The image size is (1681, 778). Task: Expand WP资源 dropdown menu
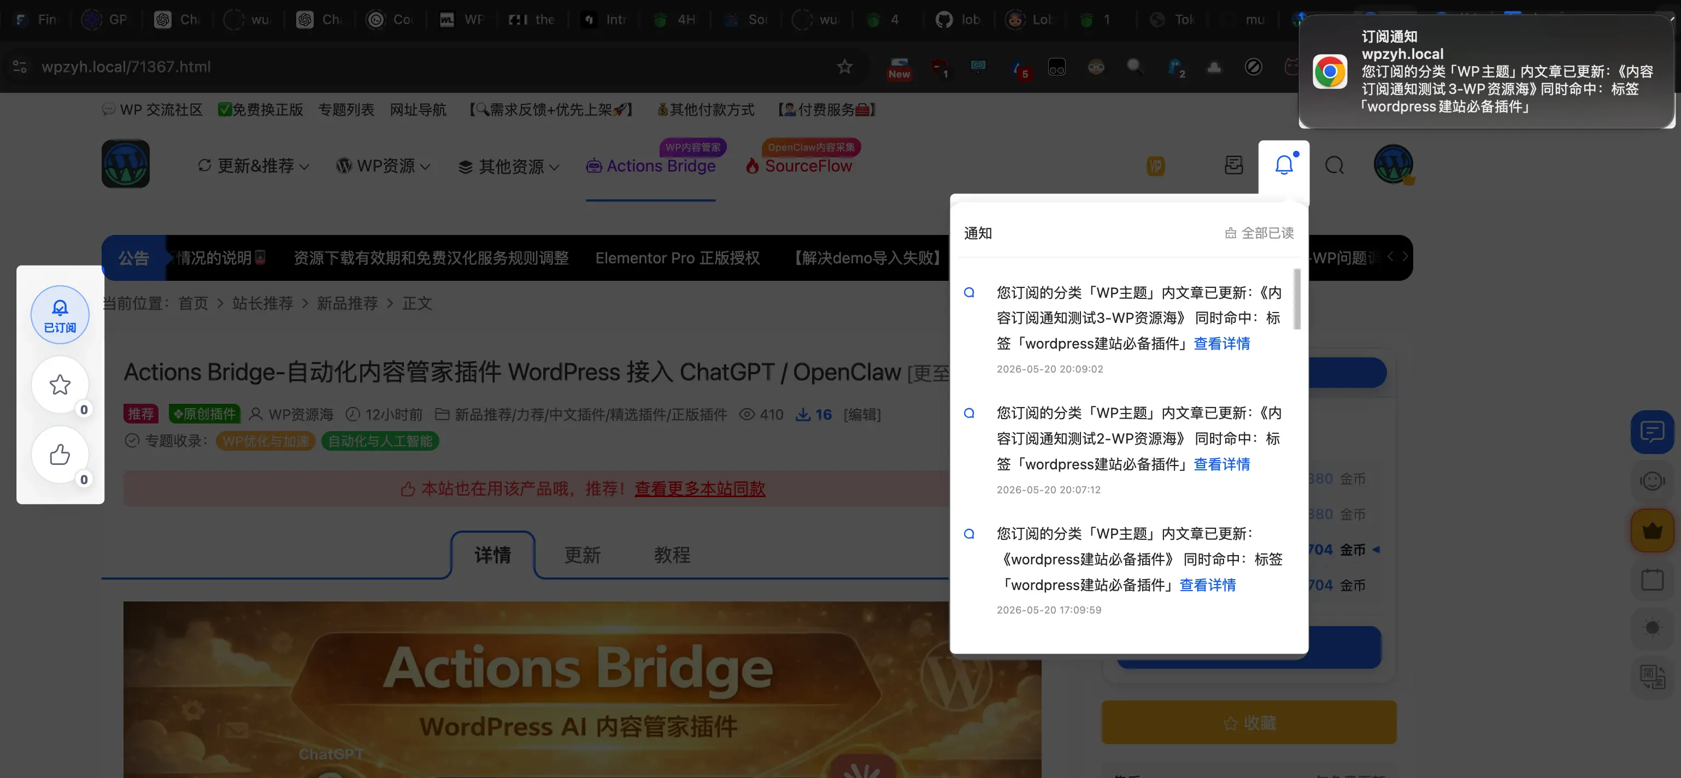pyautogui.click(x=383, y=166)
